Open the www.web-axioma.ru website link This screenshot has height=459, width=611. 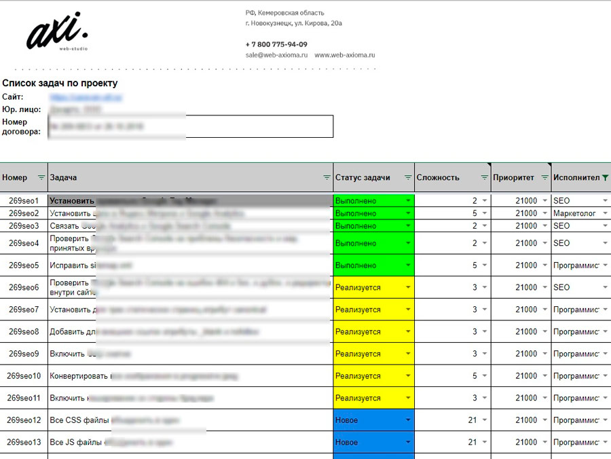point(344,56)
